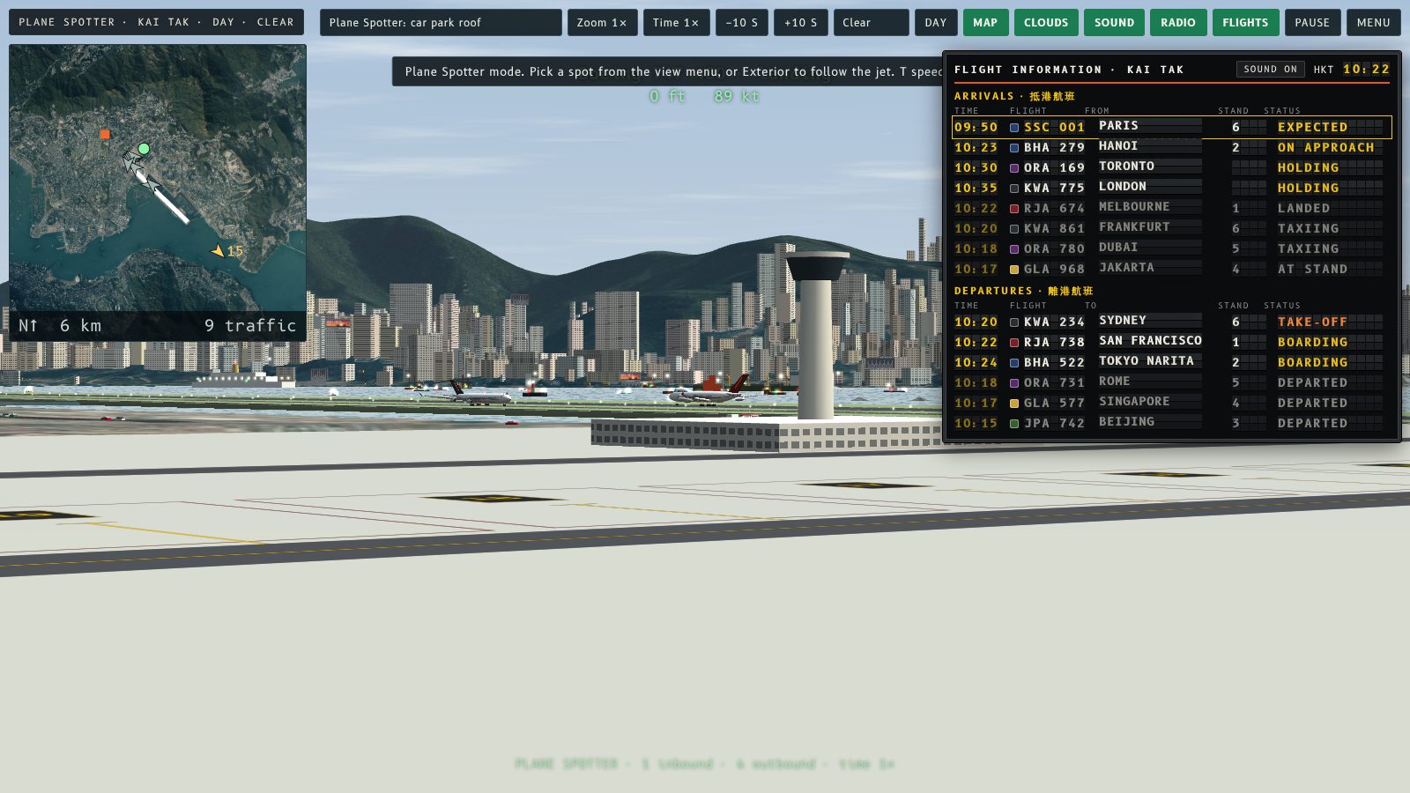Click the ARRIVALS section header

pos(1014,96)
